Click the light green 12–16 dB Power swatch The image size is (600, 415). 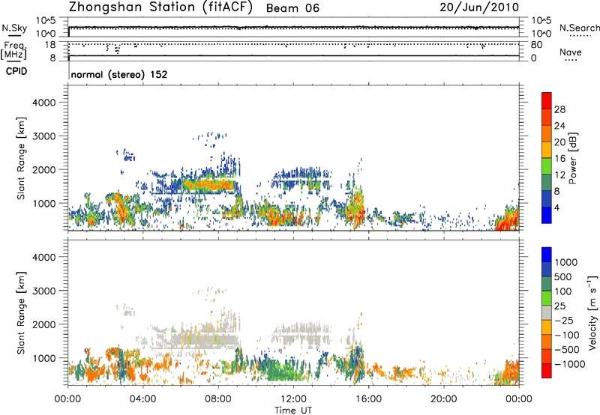(x=547, y=166)
